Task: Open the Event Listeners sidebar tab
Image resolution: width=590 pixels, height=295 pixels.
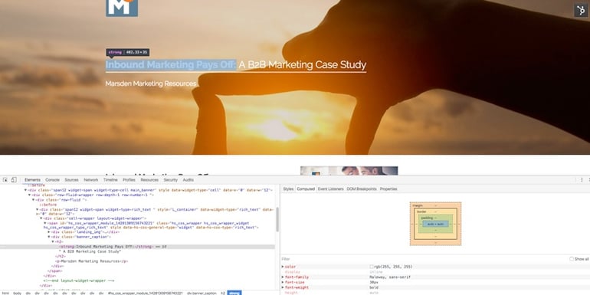Action: coord(330,189)
